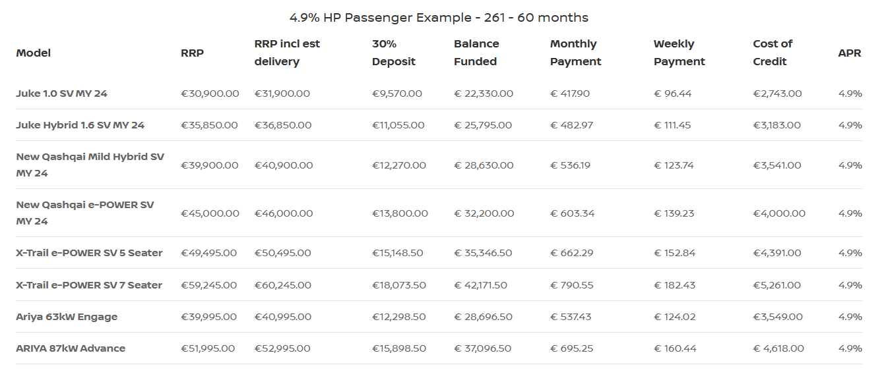Screen dimensions: 886x380
Task: Select the "30% Deposit" column header
Action: [x=394, y=53]
